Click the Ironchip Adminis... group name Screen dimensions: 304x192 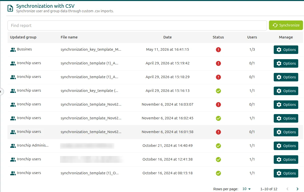coord(33,145)
